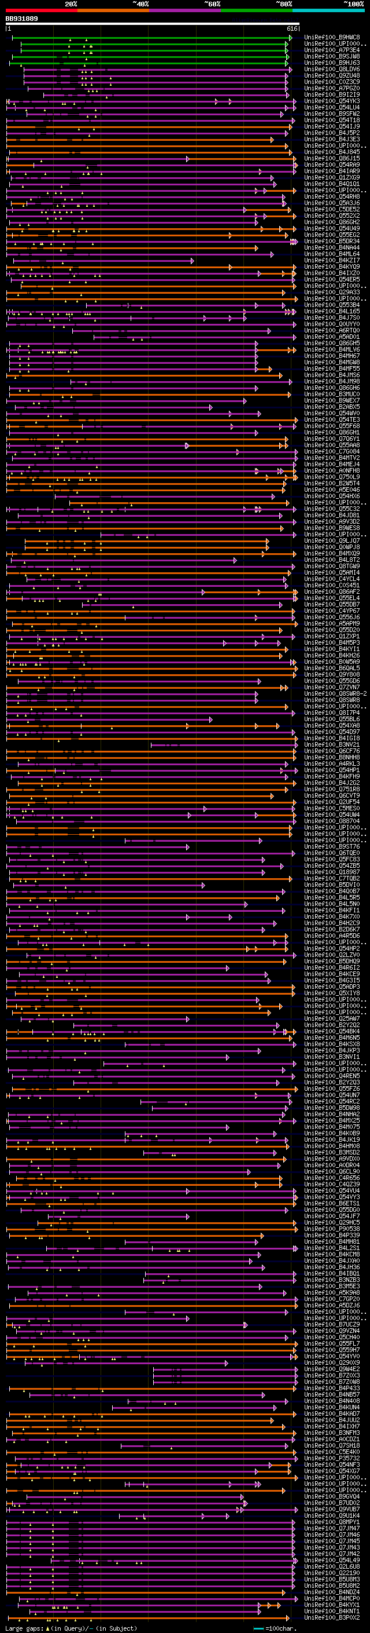This screenshot has height=1633, width=370.
Task: Click the label UniRef100_Q86J15
Action: [332, 159]
